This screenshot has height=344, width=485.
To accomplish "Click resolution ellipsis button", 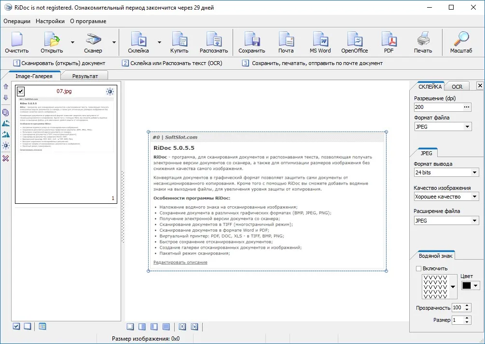I will (x=467, y=107).
